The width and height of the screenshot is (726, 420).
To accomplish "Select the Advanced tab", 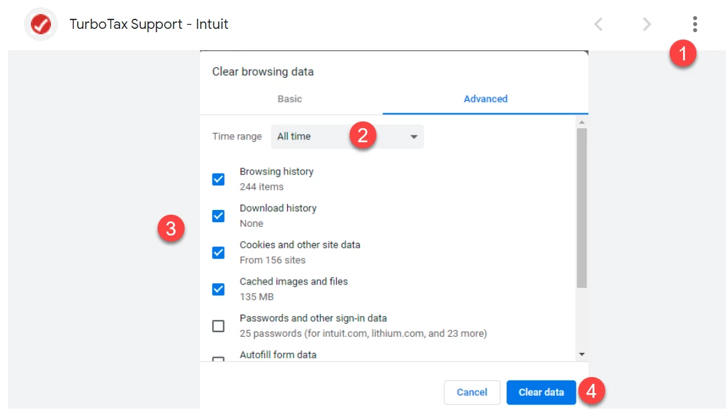I will 485,99.
